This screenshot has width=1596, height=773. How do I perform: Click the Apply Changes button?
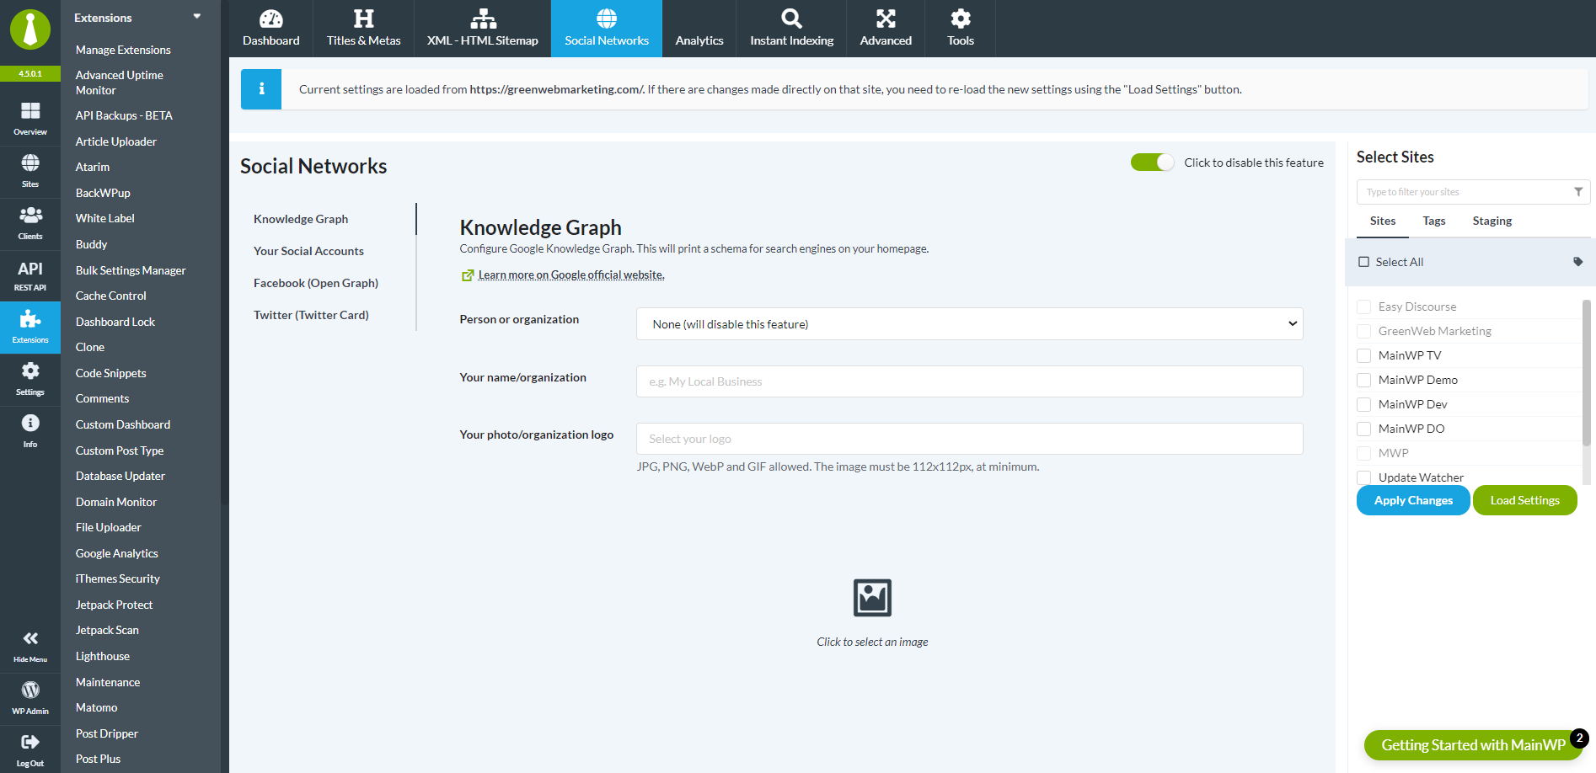click(x=1413, y=500)
